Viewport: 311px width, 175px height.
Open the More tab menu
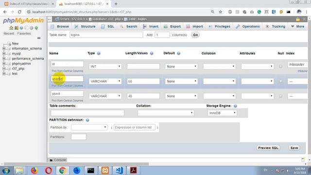[x=297, y=26]
